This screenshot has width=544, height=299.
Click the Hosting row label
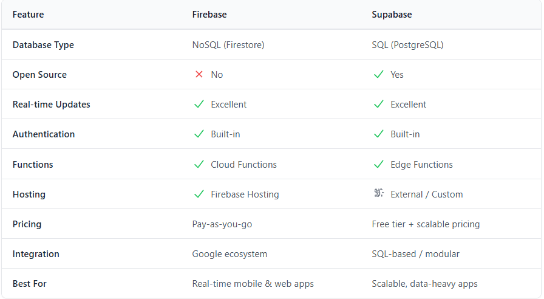(29, 194)
